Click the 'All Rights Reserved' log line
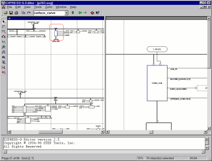212x161 pixels. (x=23, y=146)
